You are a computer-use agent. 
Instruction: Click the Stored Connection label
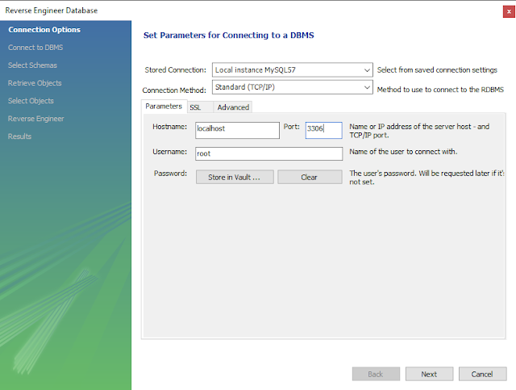tap(176, 70)
